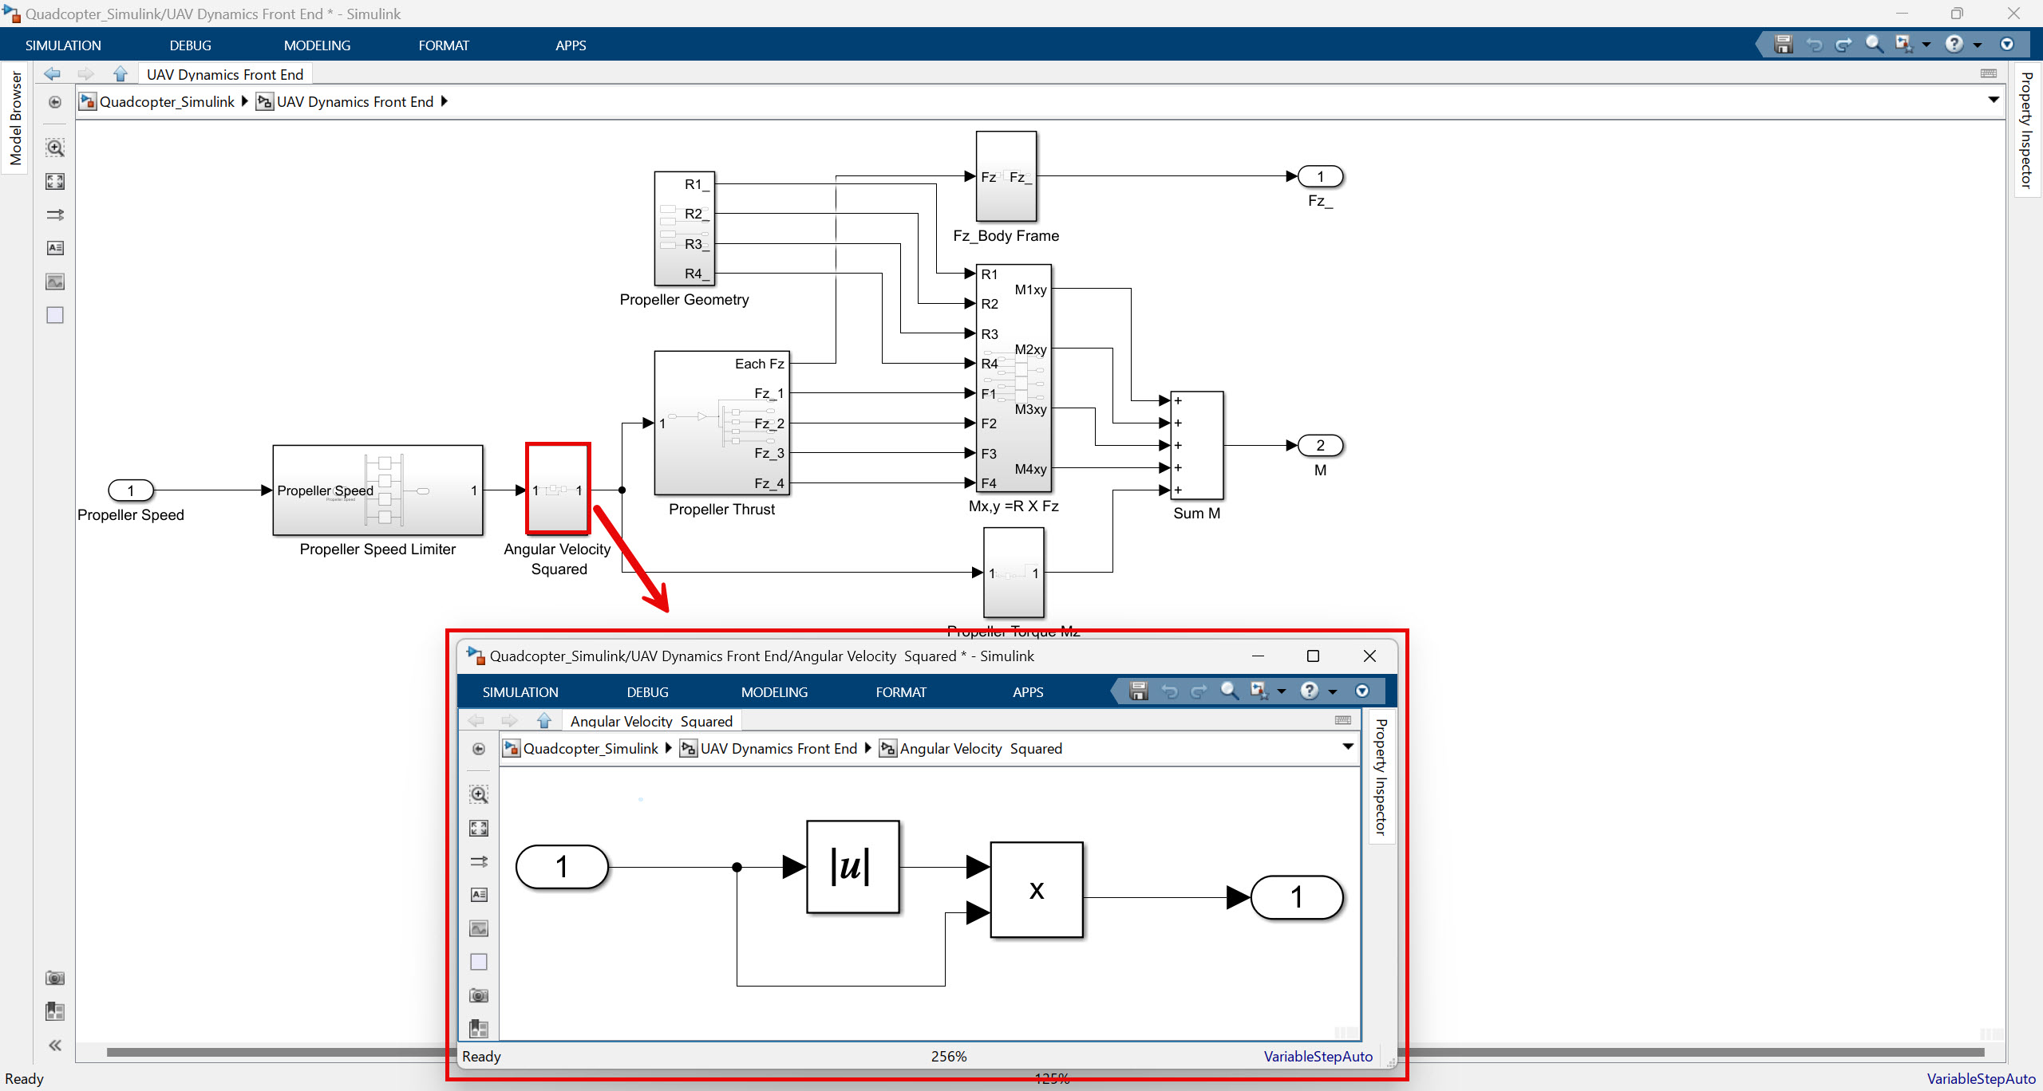Click Redo icon in main window toolbar
Image resolution: width=2043 pixels, height=1091 pixels.
1843,45
